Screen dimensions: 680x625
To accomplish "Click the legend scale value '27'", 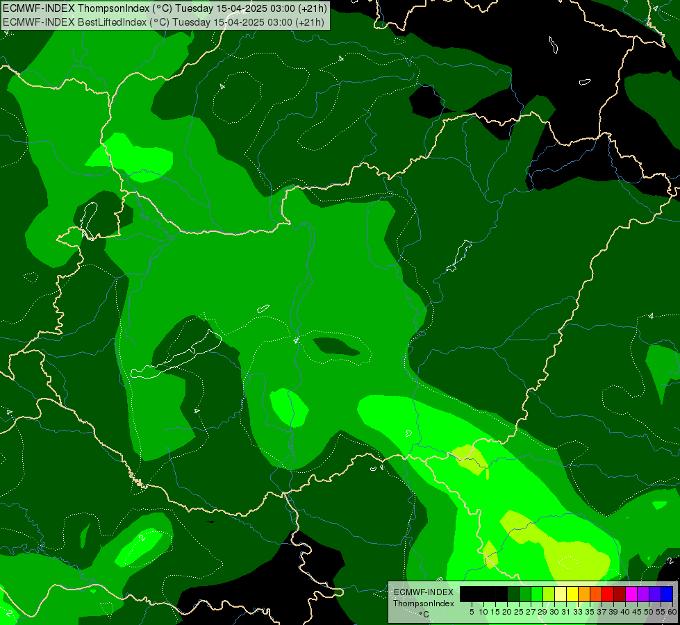I will [531, 612].
